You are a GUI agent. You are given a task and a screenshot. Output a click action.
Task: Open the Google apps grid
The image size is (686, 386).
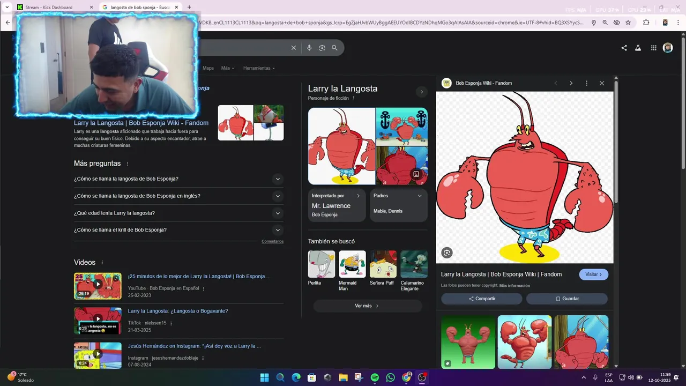[653, 48]
